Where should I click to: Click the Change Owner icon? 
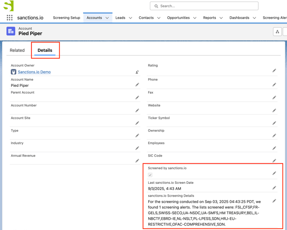pos(137,72)
